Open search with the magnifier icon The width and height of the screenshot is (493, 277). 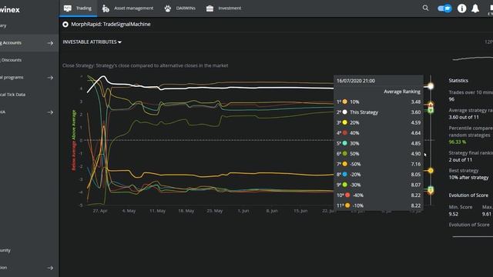pyautogui.click(x=425, y=8)
